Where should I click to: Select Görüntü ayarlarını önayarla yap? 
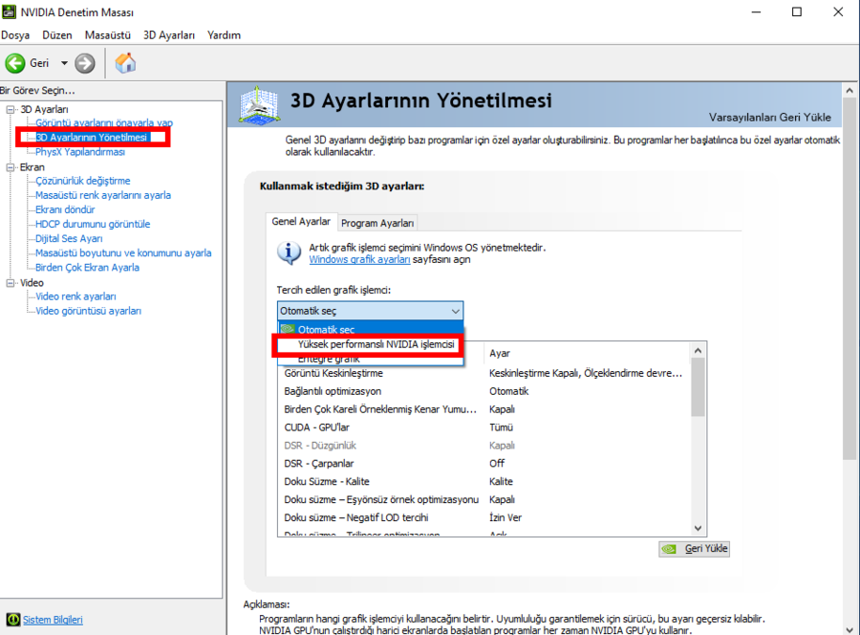pos(104,123)
